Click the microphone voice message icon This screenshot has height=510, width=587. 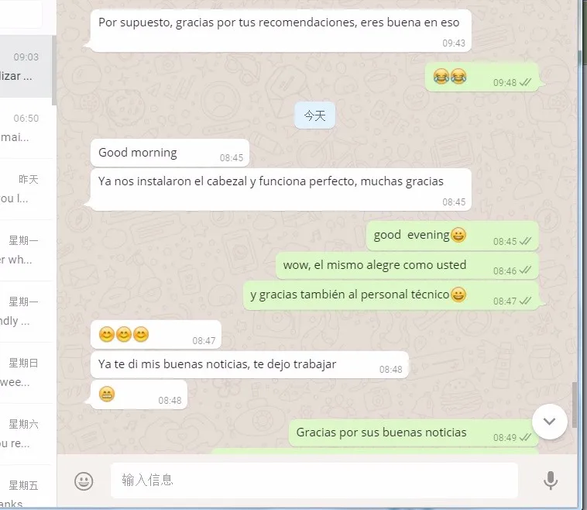551,481
